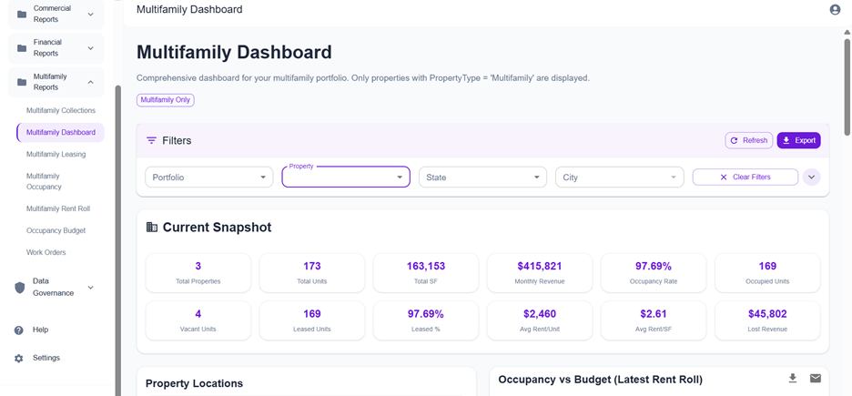Open the State dropdown filter
Screen dimensions: 852x396
pos(482,178)
